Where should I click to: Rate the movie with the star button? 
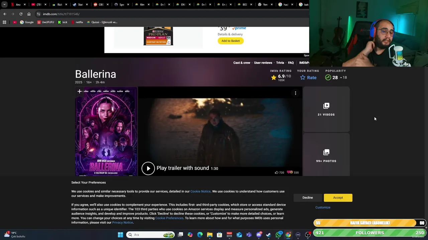(308, 78)
